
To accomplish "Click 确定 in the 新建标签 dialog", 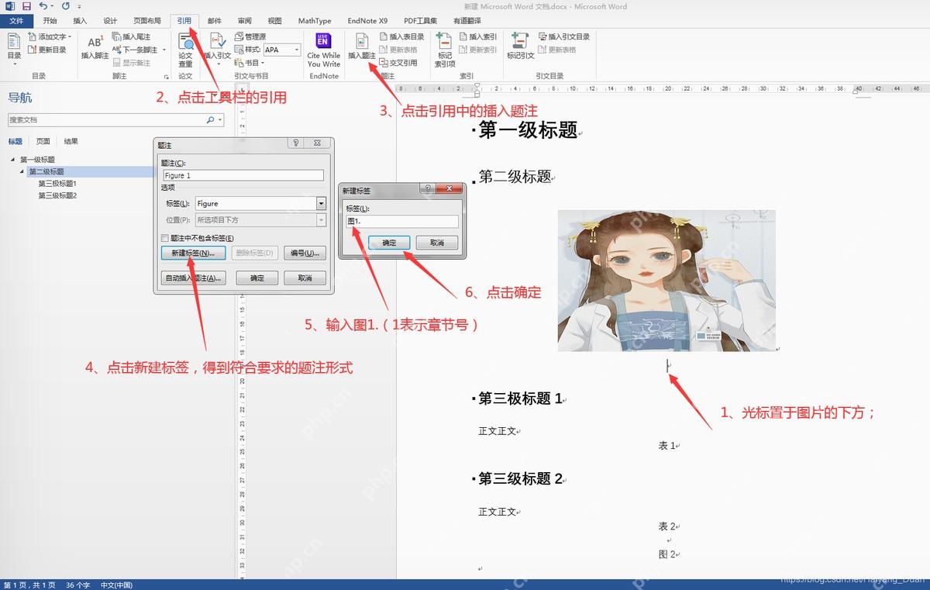I will coord(389,243).
